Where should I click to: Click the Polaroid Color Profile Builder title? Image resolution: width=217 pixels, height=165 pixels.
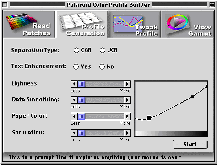(x=108, y=5)
